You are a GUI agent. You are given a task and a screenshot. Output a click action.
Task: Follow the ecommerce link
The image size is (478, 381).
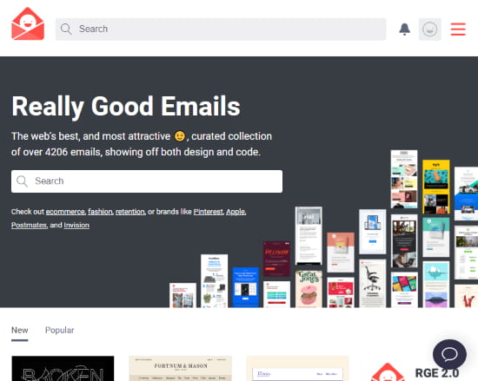click(65, 212)
